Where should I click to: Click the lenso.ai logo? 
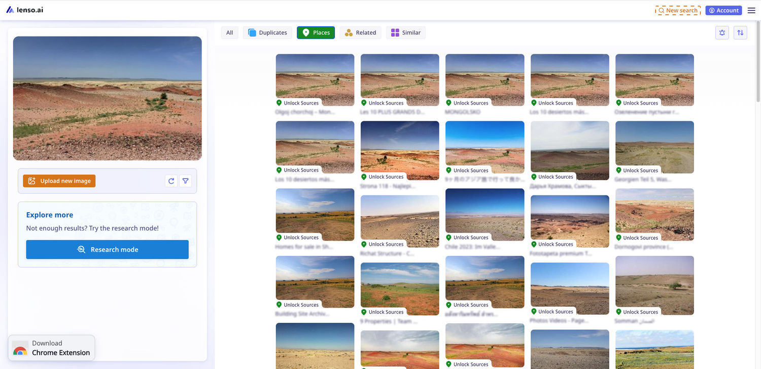tap(24, 9)
